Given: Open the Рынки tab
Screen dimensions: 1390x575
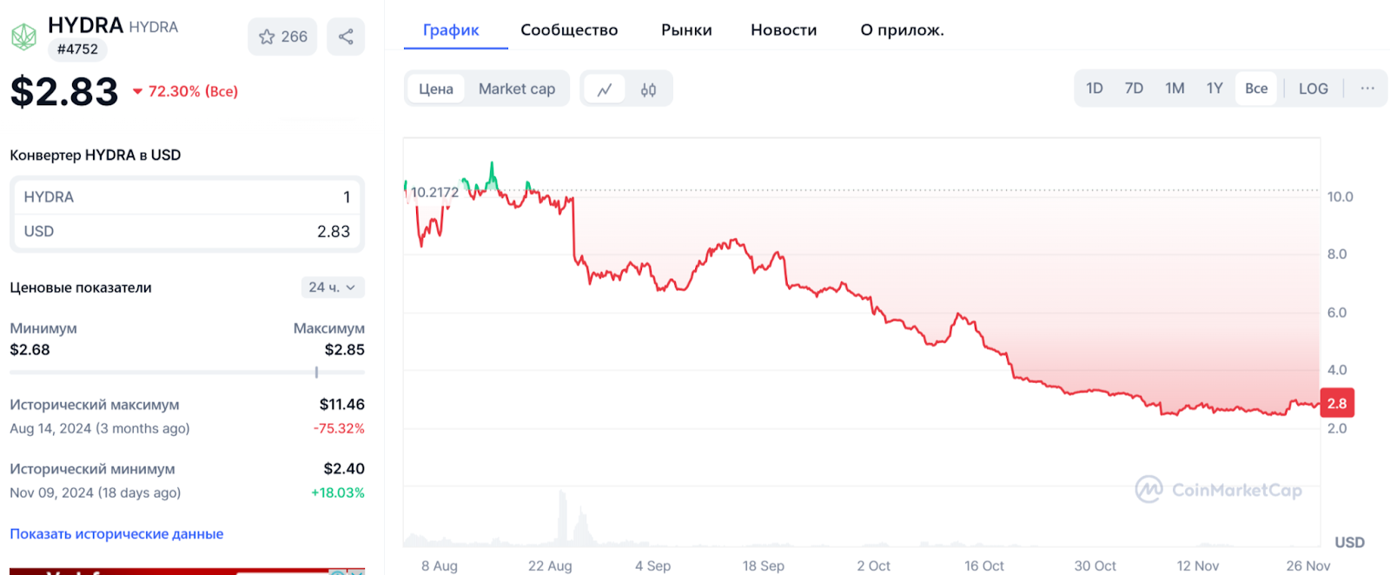Looking at the screenshot, I should pos(686,30).
